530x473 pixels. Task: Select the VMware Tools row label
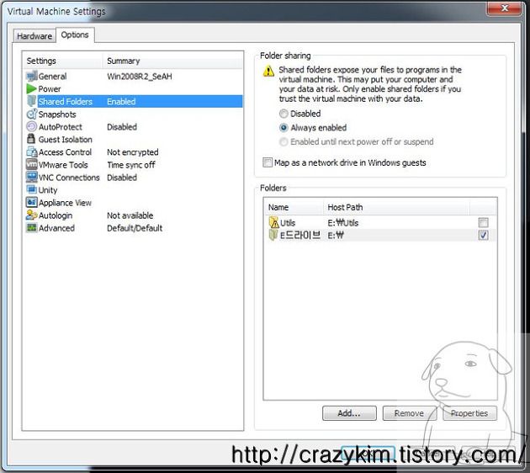(x=63, y=165)
